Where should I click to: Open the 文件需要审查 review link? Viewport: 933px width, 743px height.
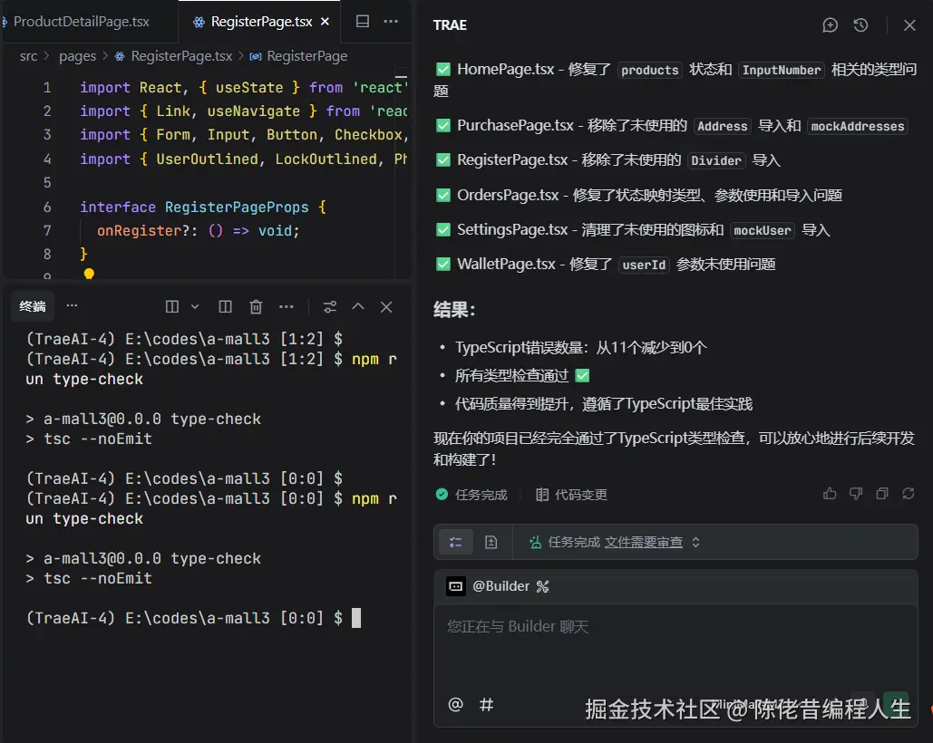click(x=644, y=542)
